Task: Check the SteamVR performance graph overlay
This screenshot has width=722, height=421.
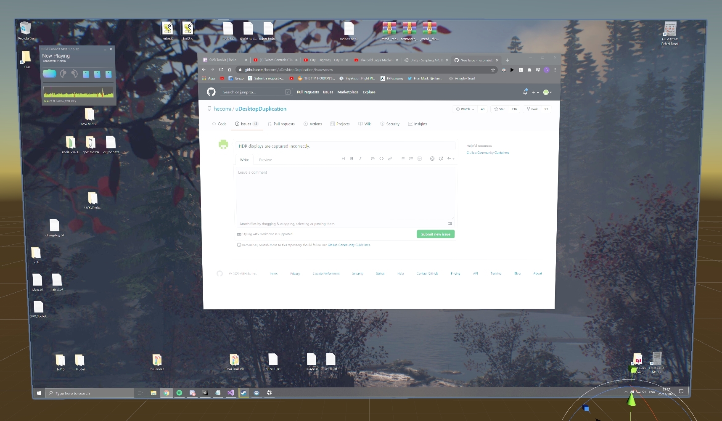Action: click(x=78, y=92)
